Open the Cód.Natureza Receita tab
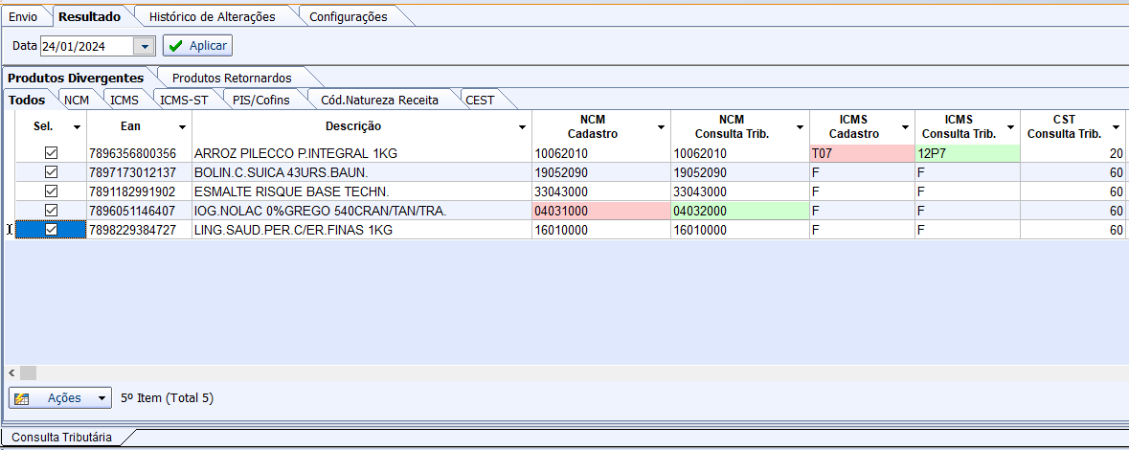This screenshot has height=450, width=1129. (x=379, y=100)
